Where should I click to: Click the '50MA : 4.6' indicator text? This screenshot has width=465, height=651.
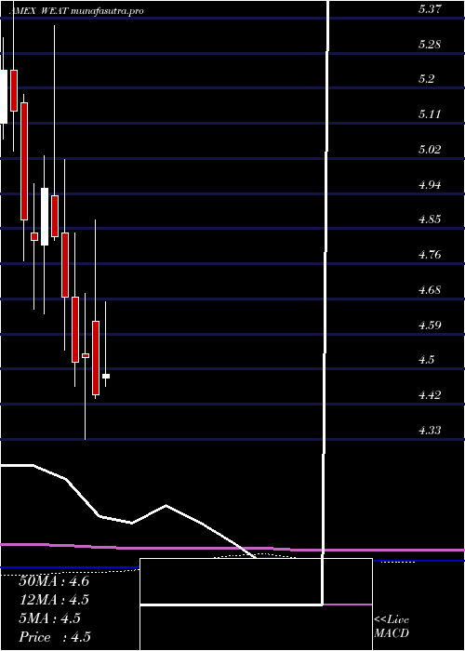[54, 581]
